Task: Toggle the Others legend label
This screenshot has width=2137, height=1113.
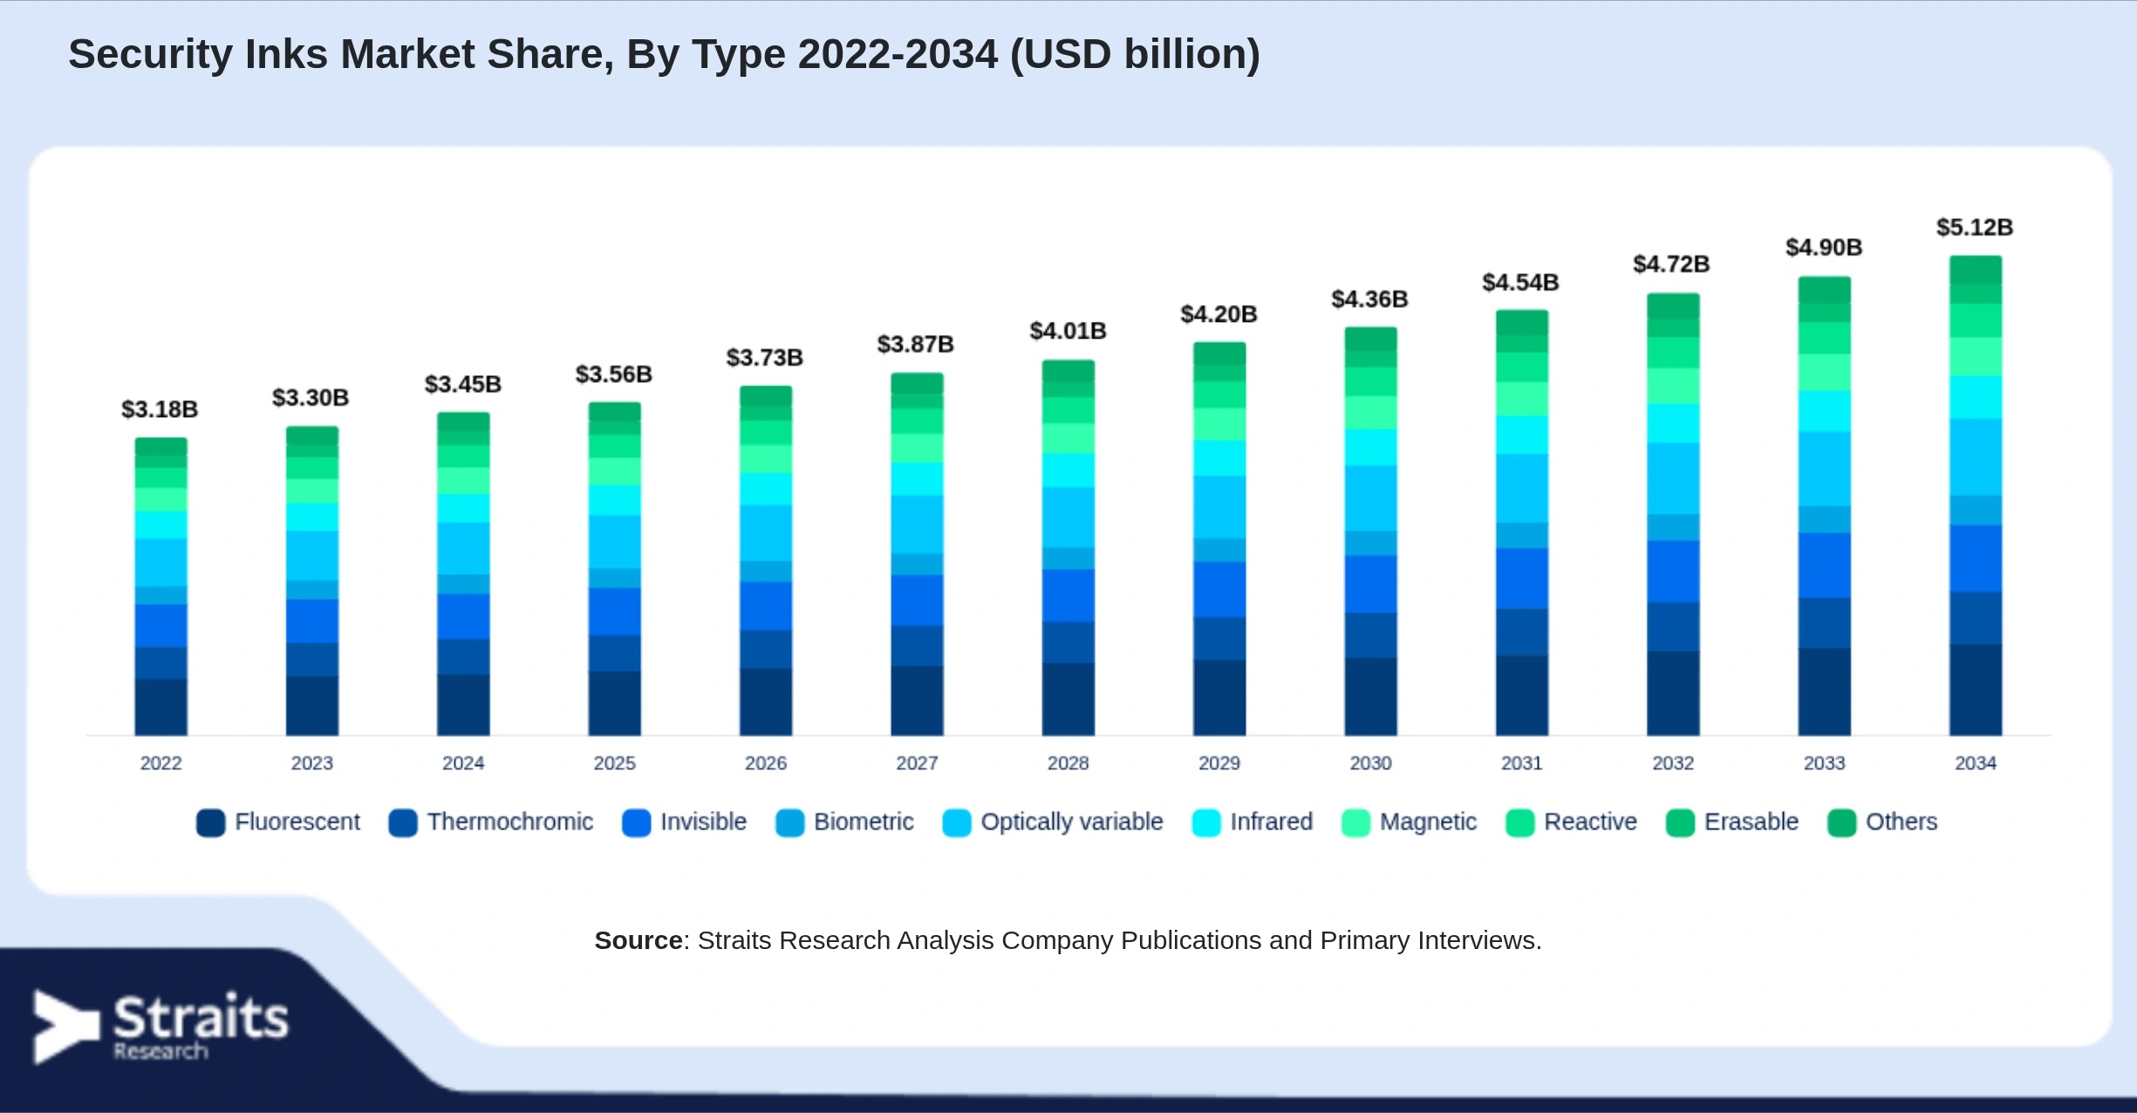Action: point(1901,822)
